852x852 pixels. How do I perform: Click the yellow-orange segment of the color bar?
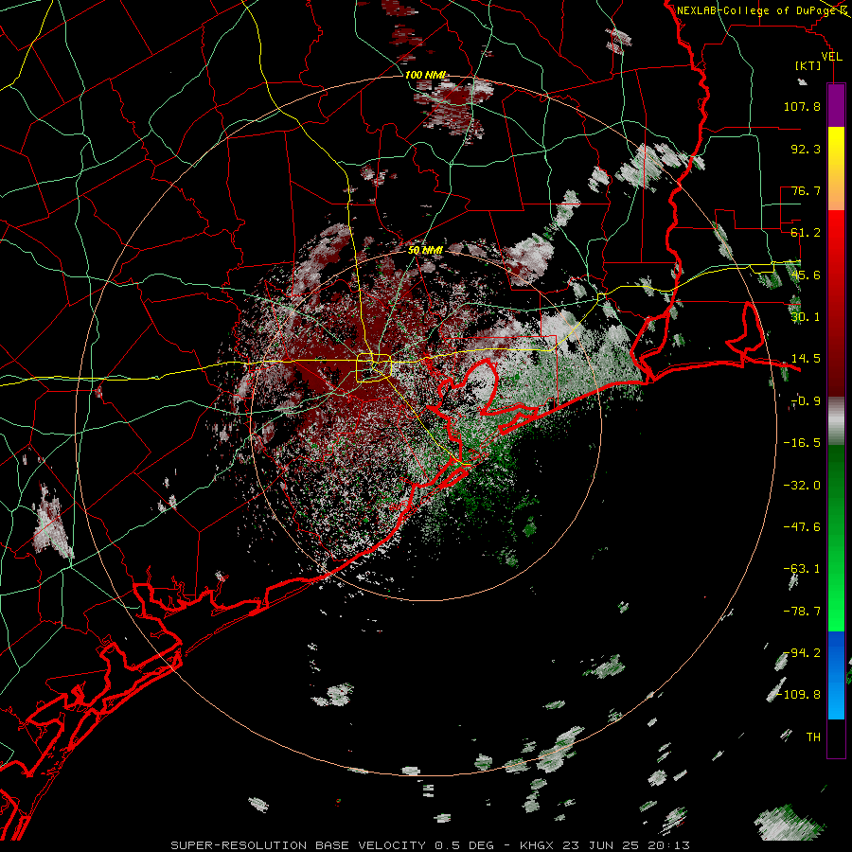[836, 169]
